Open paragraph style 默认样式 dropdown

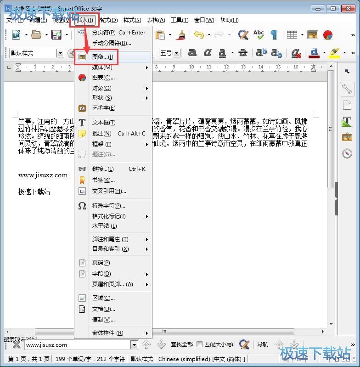[60, 53]
